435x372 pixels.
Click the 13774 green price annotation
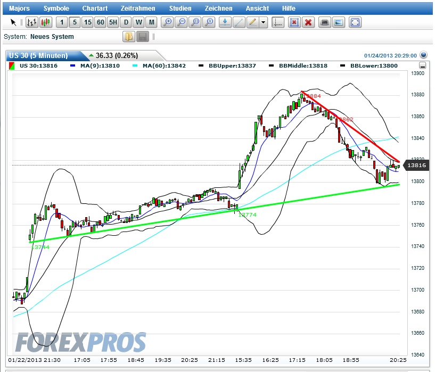pyautogui.click(x=247, y=215)
